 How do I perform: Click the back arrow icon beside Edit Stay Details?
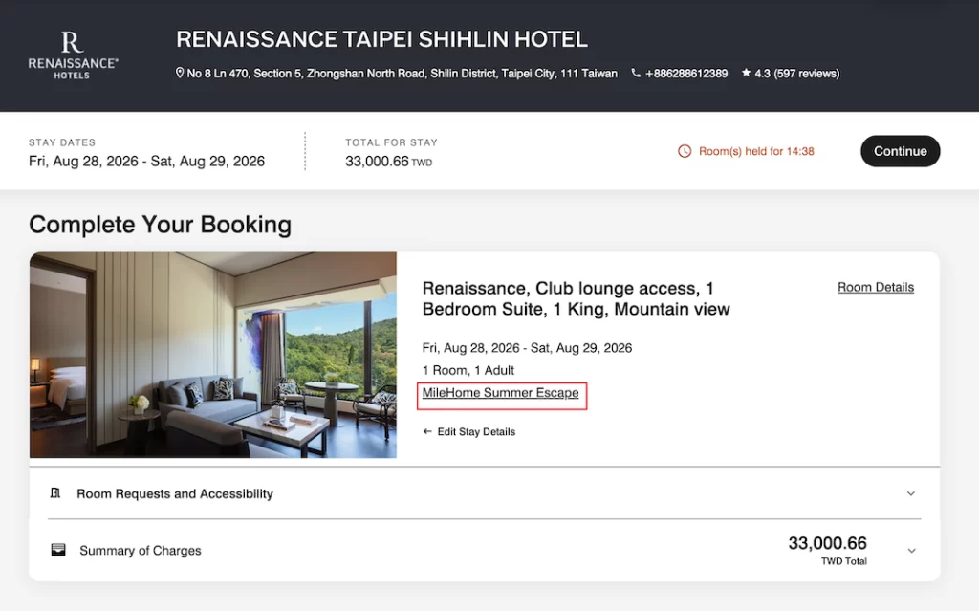pos(427,431)
